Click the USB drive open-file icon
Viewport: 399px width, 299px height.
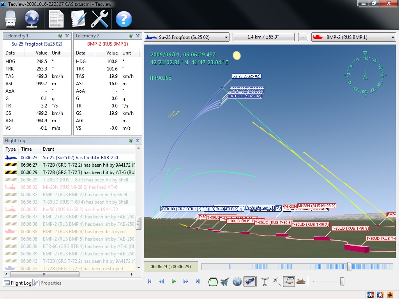[x=11, y=18]
